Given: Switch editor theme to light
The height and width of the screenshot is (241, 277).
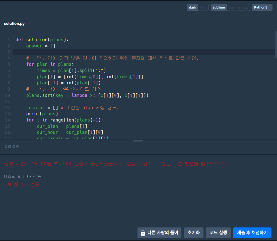Looking at the screenshot, I should point(203,8).
